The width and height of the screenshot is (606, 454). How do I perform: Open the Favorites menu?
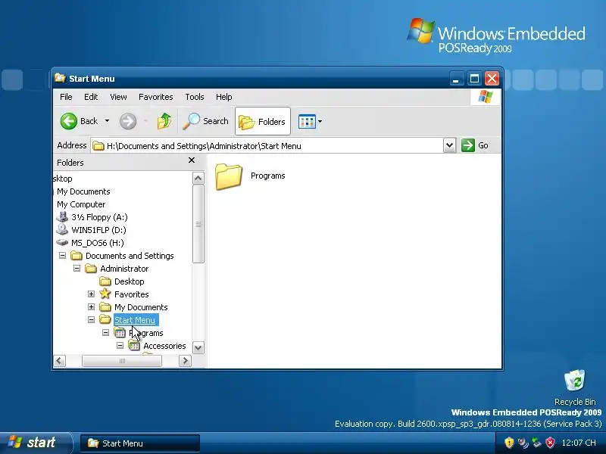click(x=156, y=97)
